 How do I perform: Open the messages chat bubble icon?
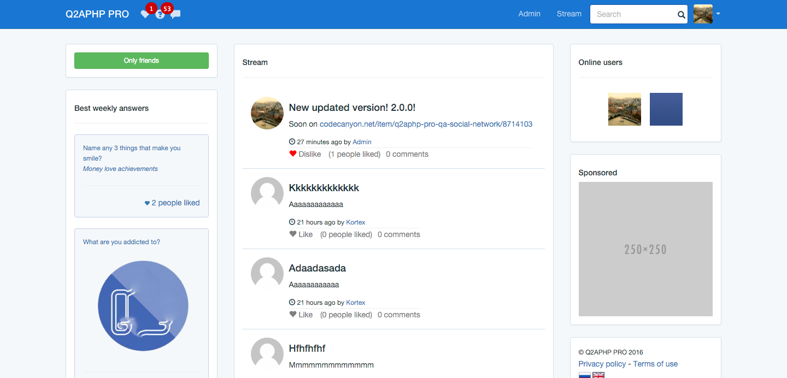pyautogui.click(x=175, y=15)
